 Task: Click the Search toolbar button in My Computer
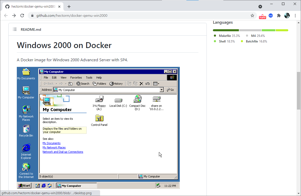tap(83, 84)
